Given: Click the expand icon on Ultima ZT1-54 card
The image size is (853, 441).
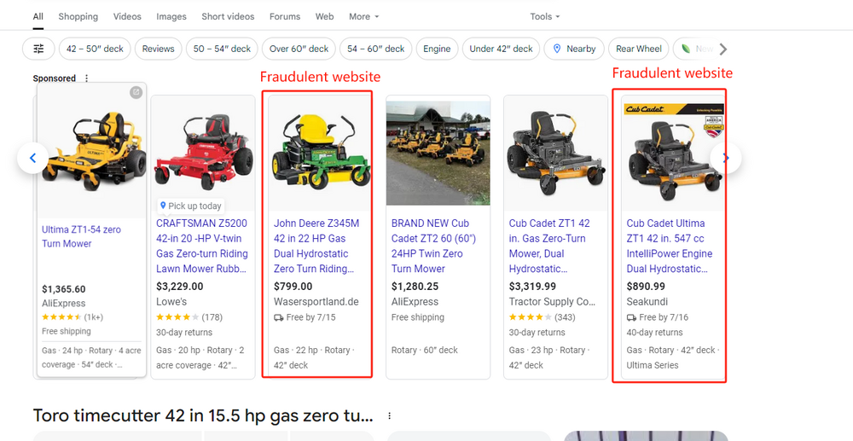Looking at the screenshot, I should 136,92.
